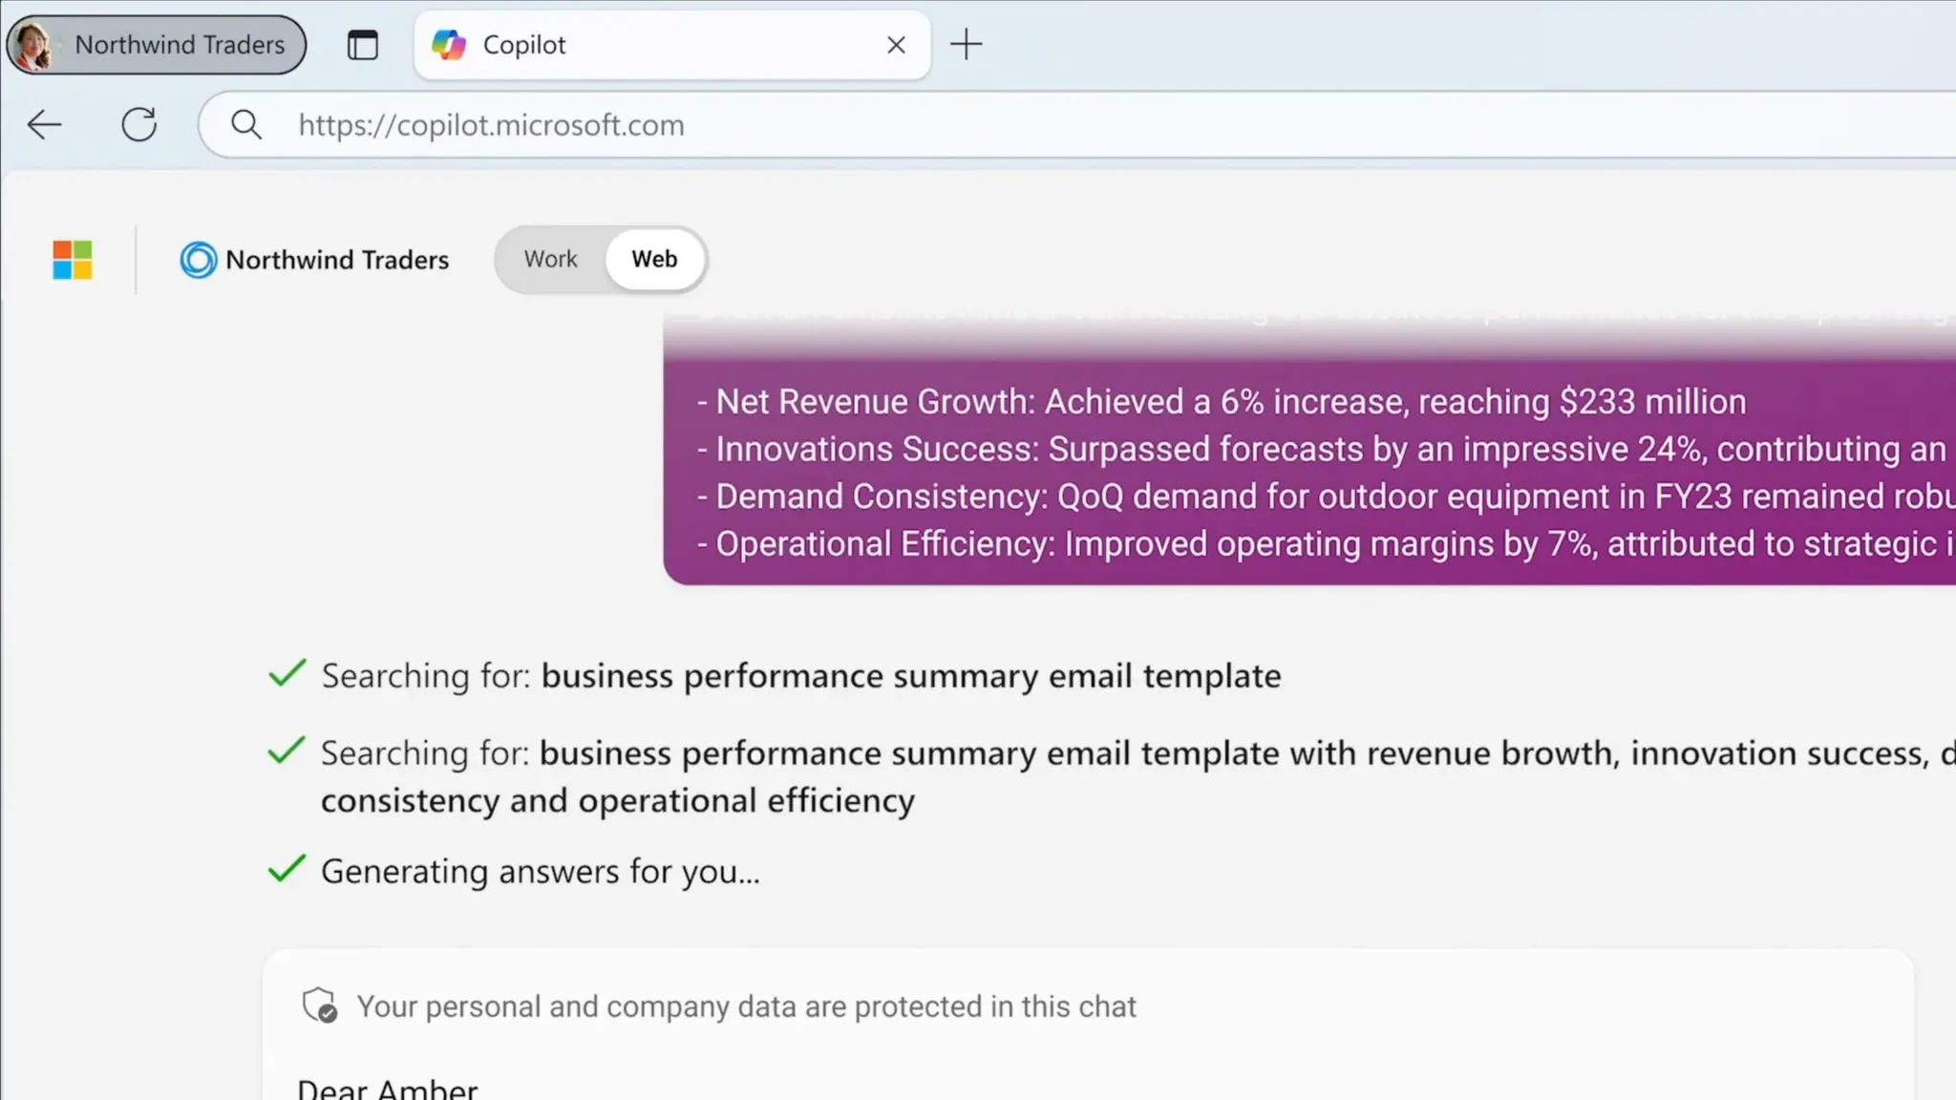
Task: Open the Northwind Traders profile pill
Action: point(157,45)
